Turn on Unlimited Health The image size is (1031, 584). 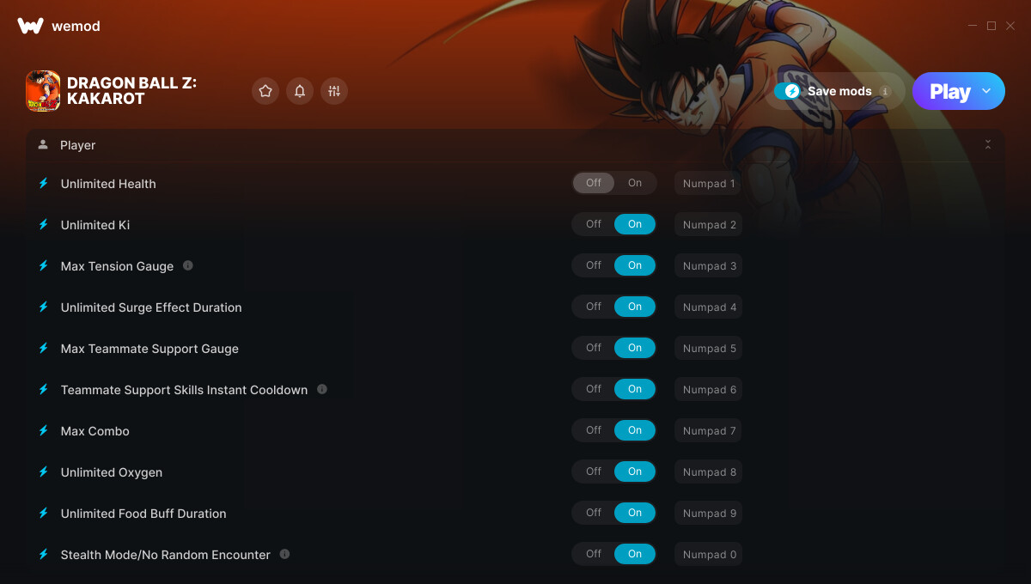coord(634,183)
